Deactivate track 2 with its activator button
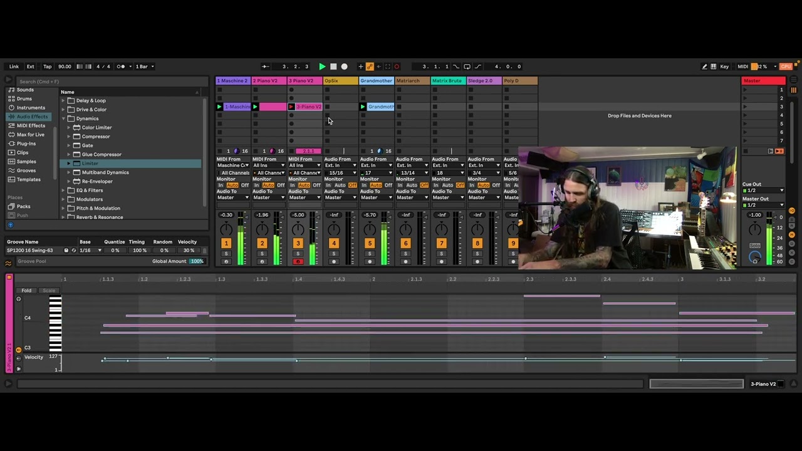Image resolution: width=802 pixels, height=451 pixels. [262, 243]
